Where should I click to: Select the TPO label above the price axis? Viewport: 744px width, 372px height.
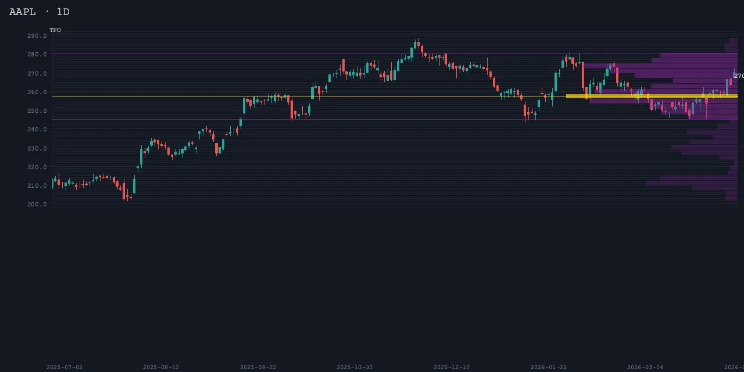click(x=55, y=30)
